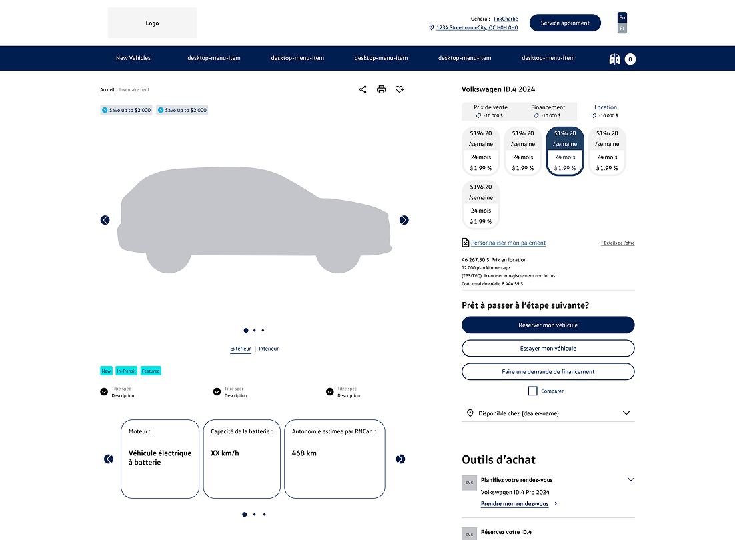Click the print icon near the breadcrumb

tap(381, 89)
